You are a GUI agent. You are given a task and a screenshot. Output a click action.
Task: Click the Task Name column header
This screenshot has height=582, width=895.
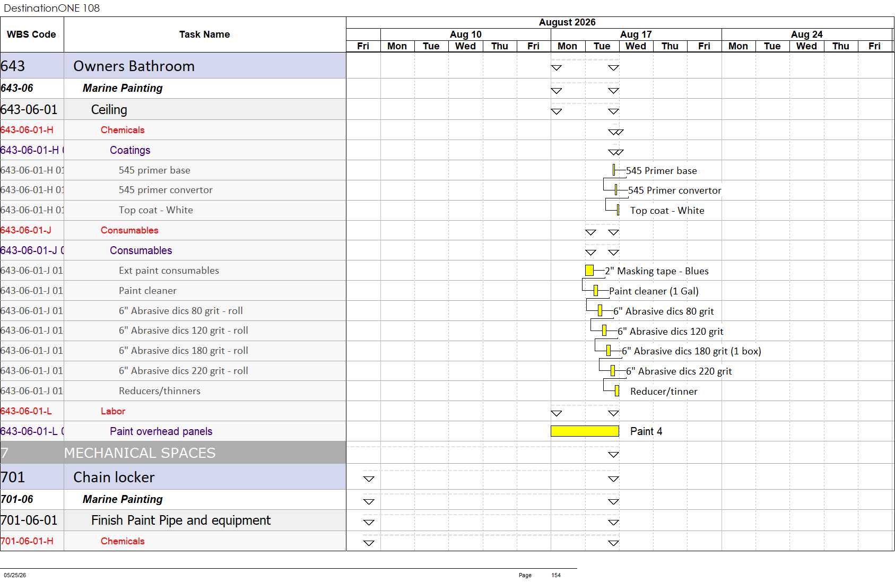[205, 34]
